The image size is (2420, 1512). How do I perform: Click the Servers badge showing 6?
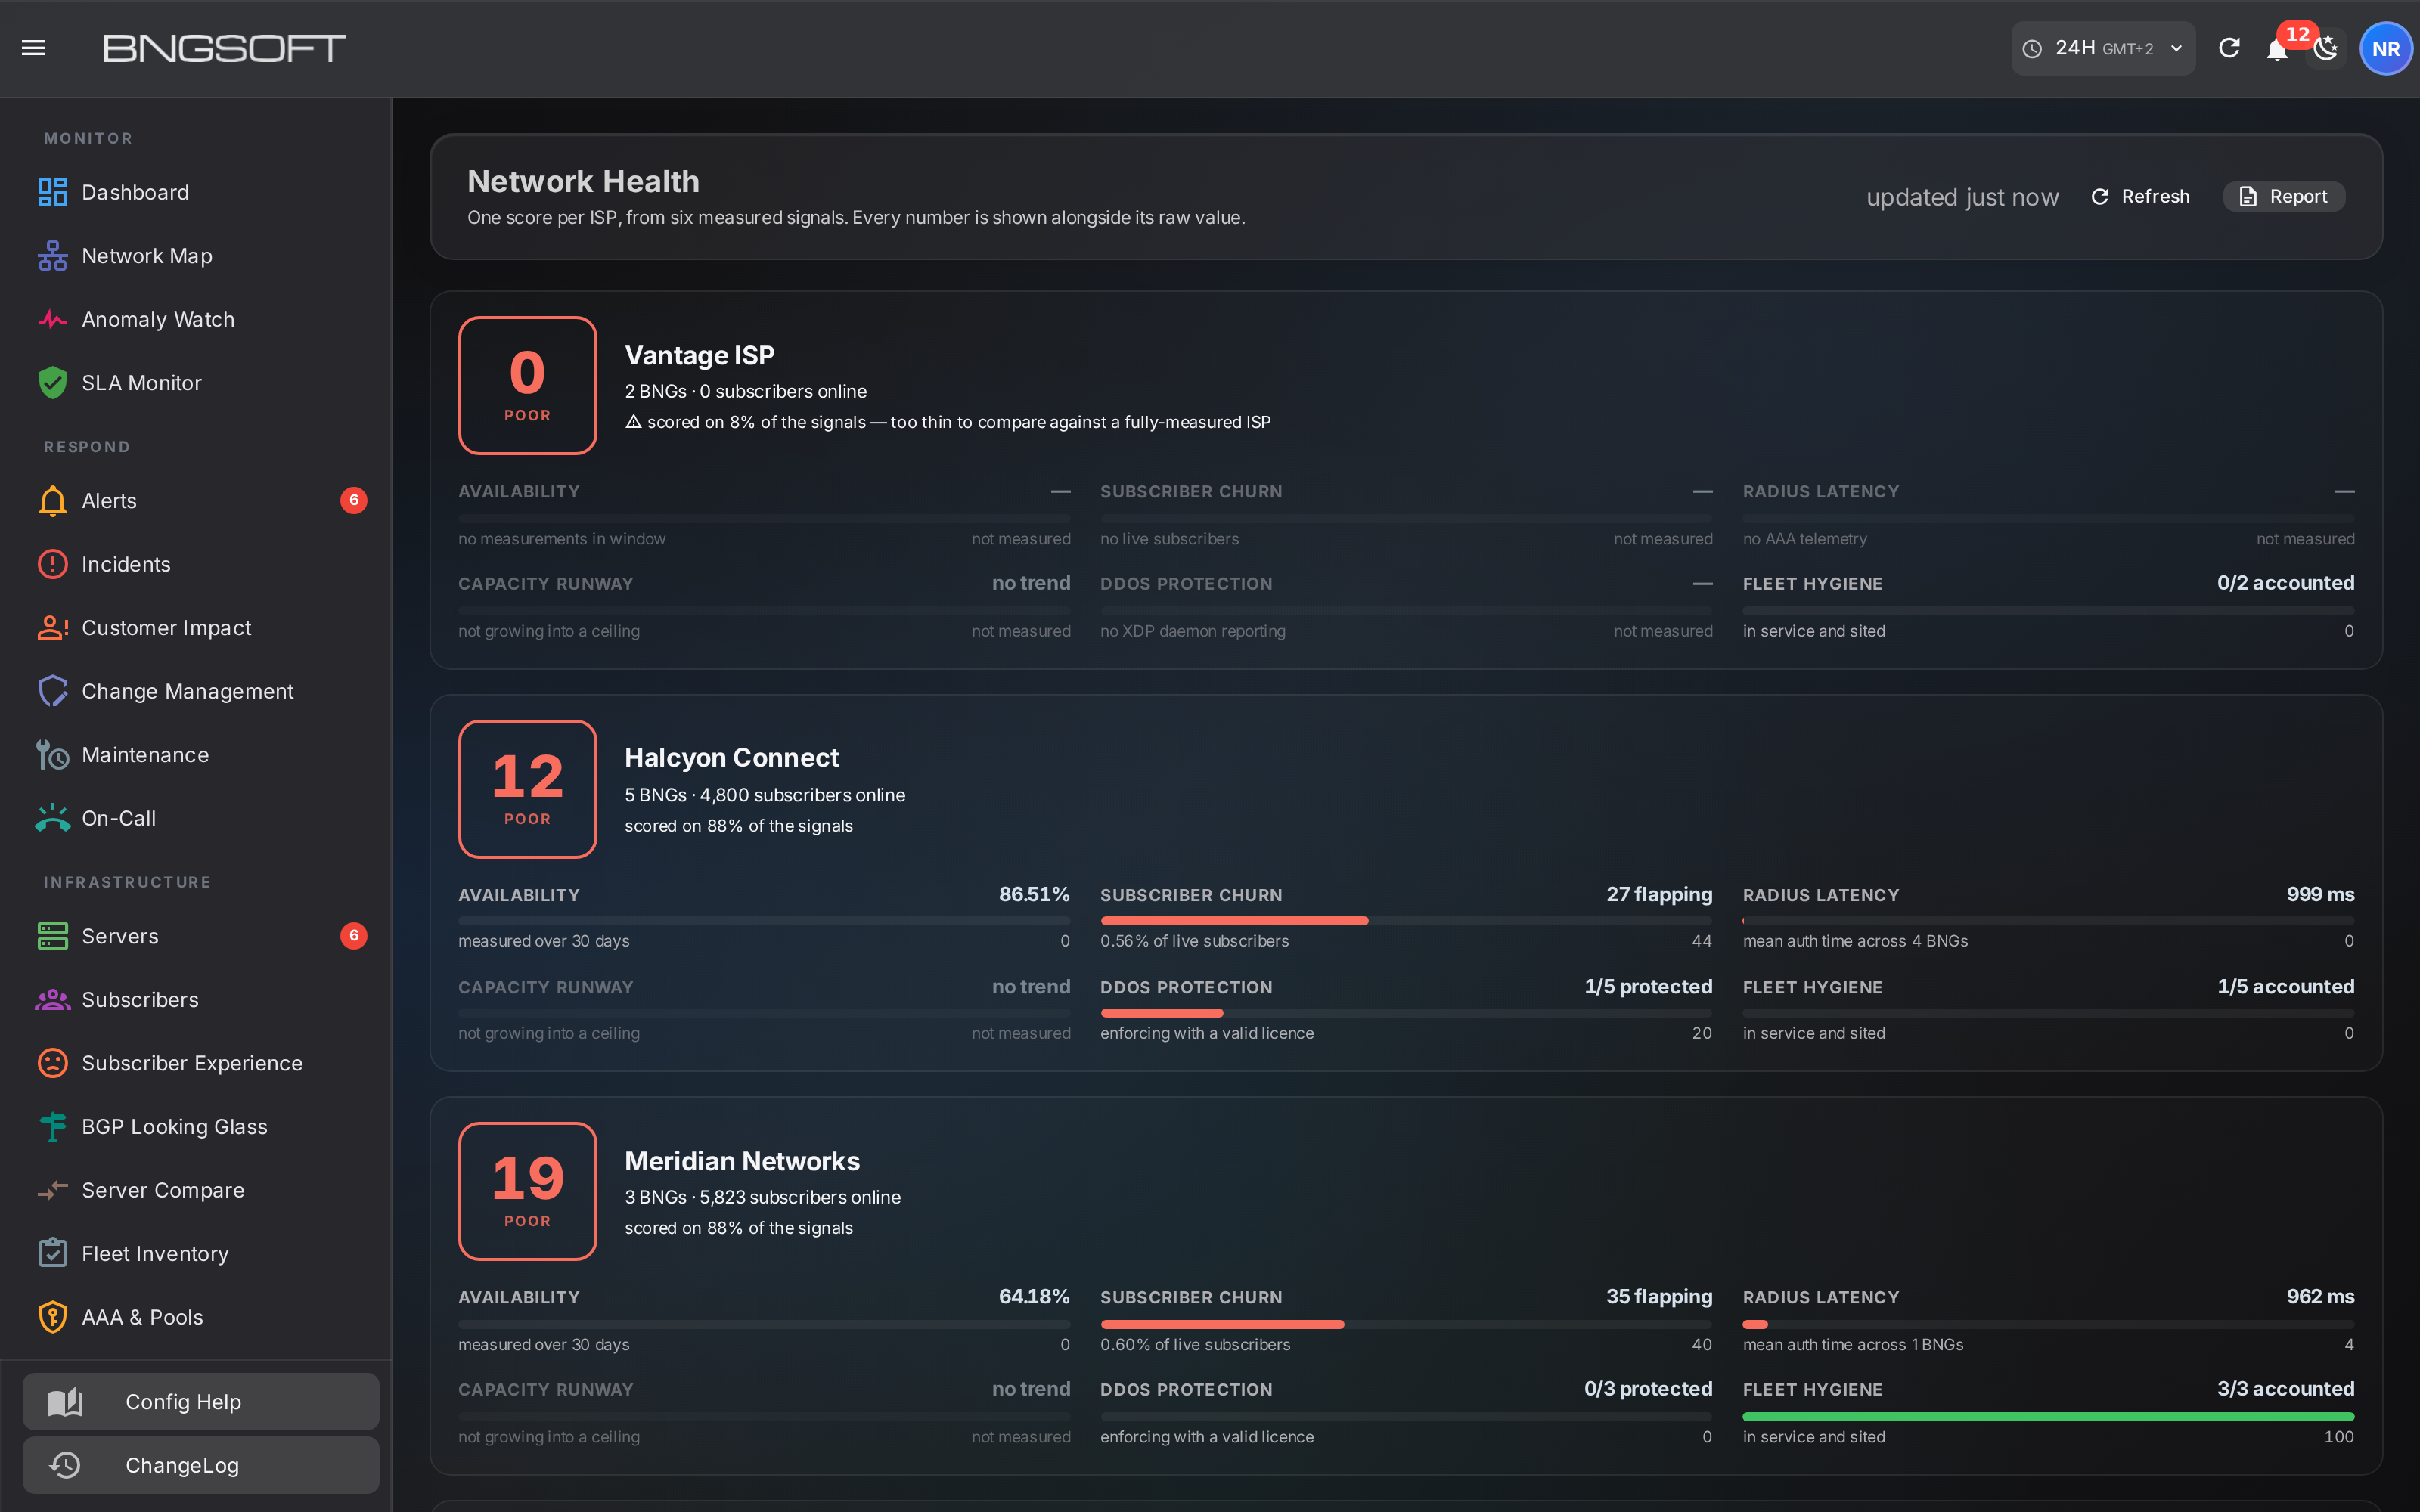point(353,936)
